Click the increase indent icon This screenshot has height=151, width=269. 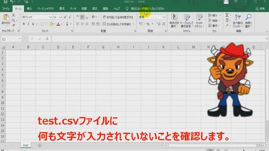tap(98, 24)
